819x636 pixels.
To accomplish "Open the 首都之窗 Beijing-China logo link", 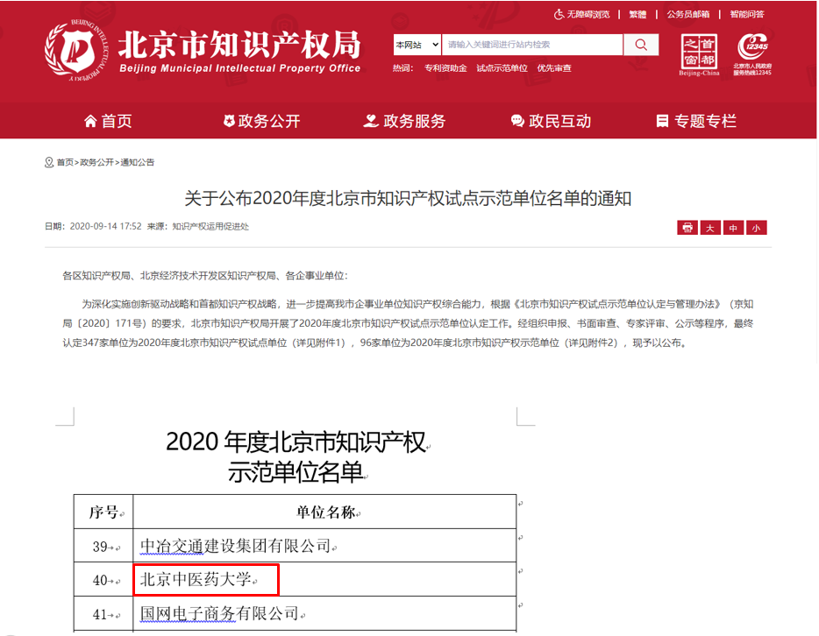I will 699,54.
